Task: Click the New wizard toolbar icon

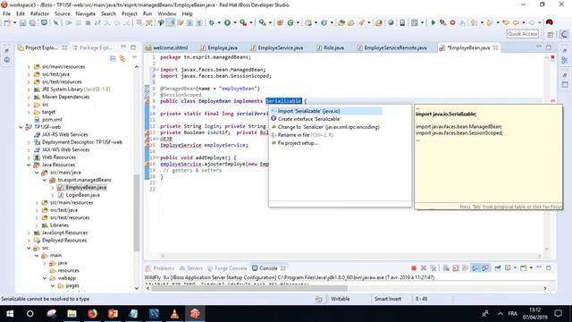Action: pos(7,22)
